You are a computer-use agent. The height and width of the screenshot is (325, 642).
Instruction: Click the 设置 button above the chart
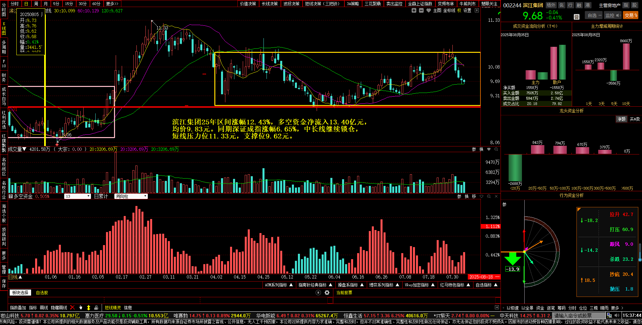[x=467, y=10]
